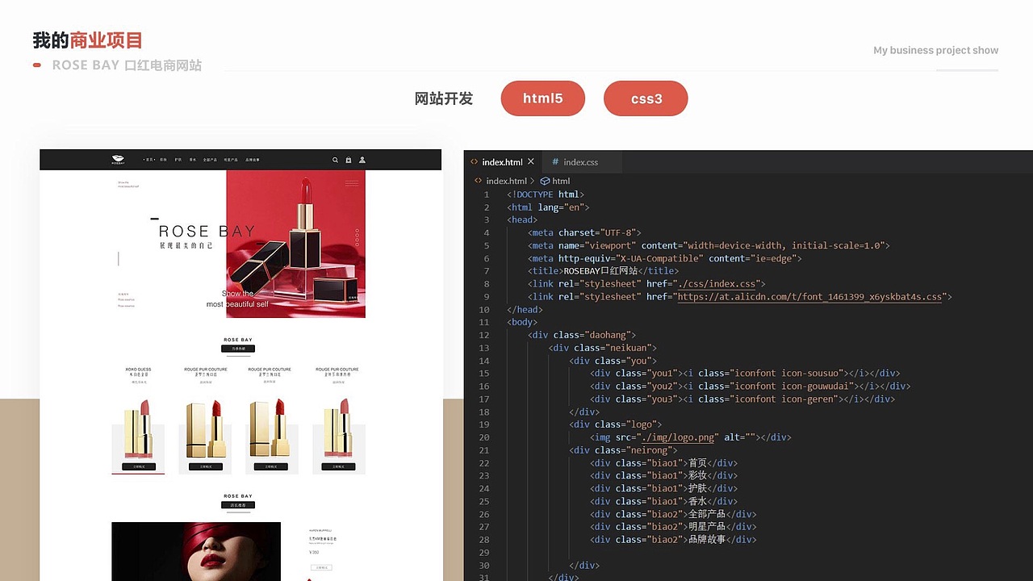Click html symbol in the breadcrumb
Image resolution: width=1033 pixels, height=581 pixels.
coord(561,181)
